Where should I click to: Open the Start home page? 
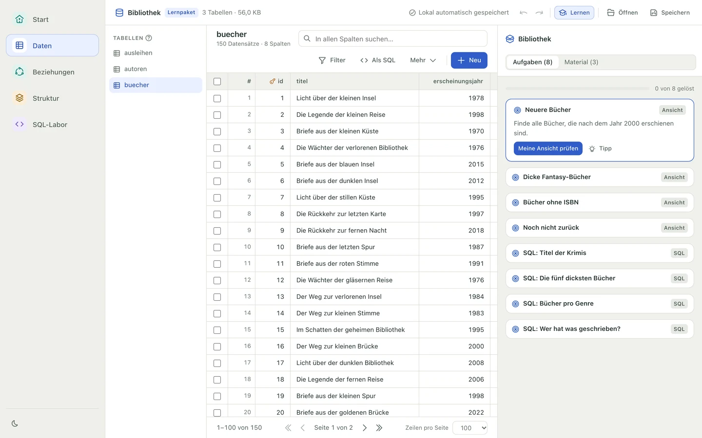click(53, 19)
